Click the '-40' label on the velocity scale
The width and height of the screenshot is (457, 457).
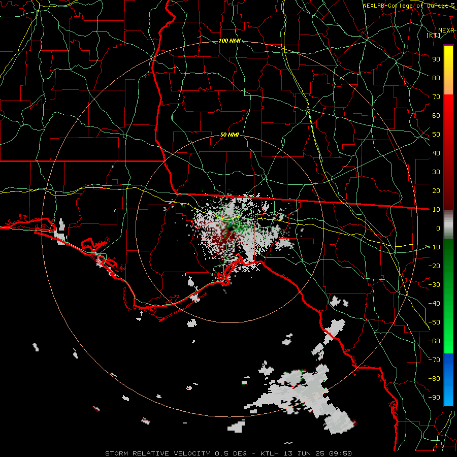click(x=434, y=304)
